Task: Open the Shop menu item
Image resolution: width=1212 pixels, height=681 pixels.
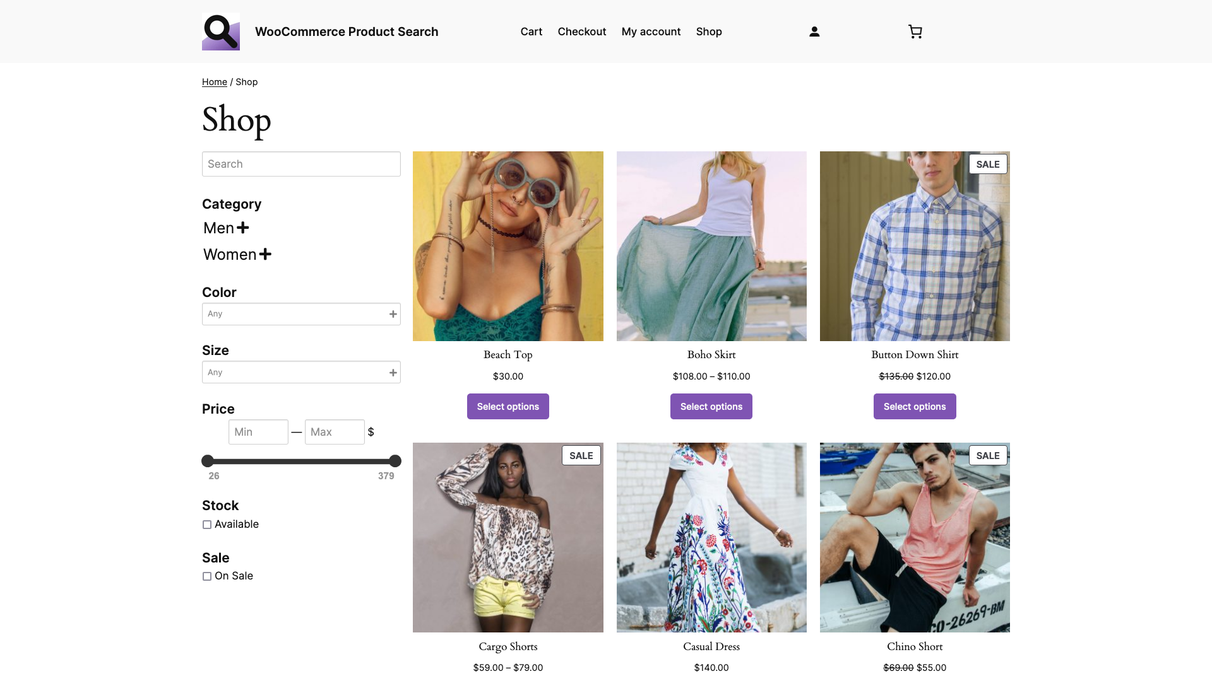Action: (x=708, y=32)
